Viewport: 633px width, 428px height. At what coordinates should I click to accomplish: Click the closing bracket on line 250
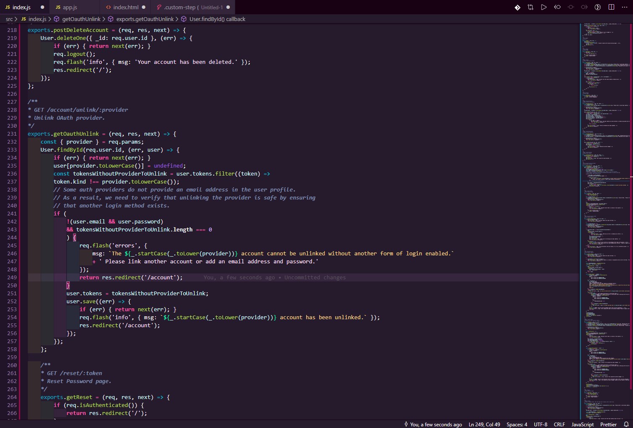(x=68, y=285)
